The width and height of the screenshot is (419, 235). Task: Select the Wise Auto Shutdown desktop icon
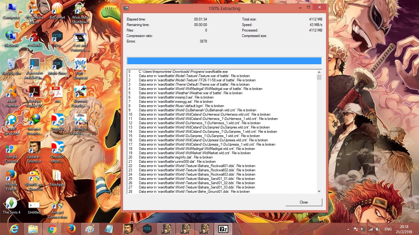coord(80,13)
